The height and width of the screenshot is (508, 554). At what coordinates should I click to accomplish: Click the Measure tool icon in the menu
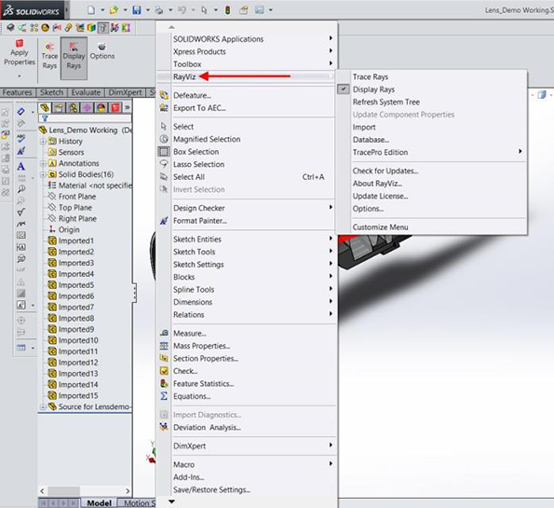tap(164, 334)
